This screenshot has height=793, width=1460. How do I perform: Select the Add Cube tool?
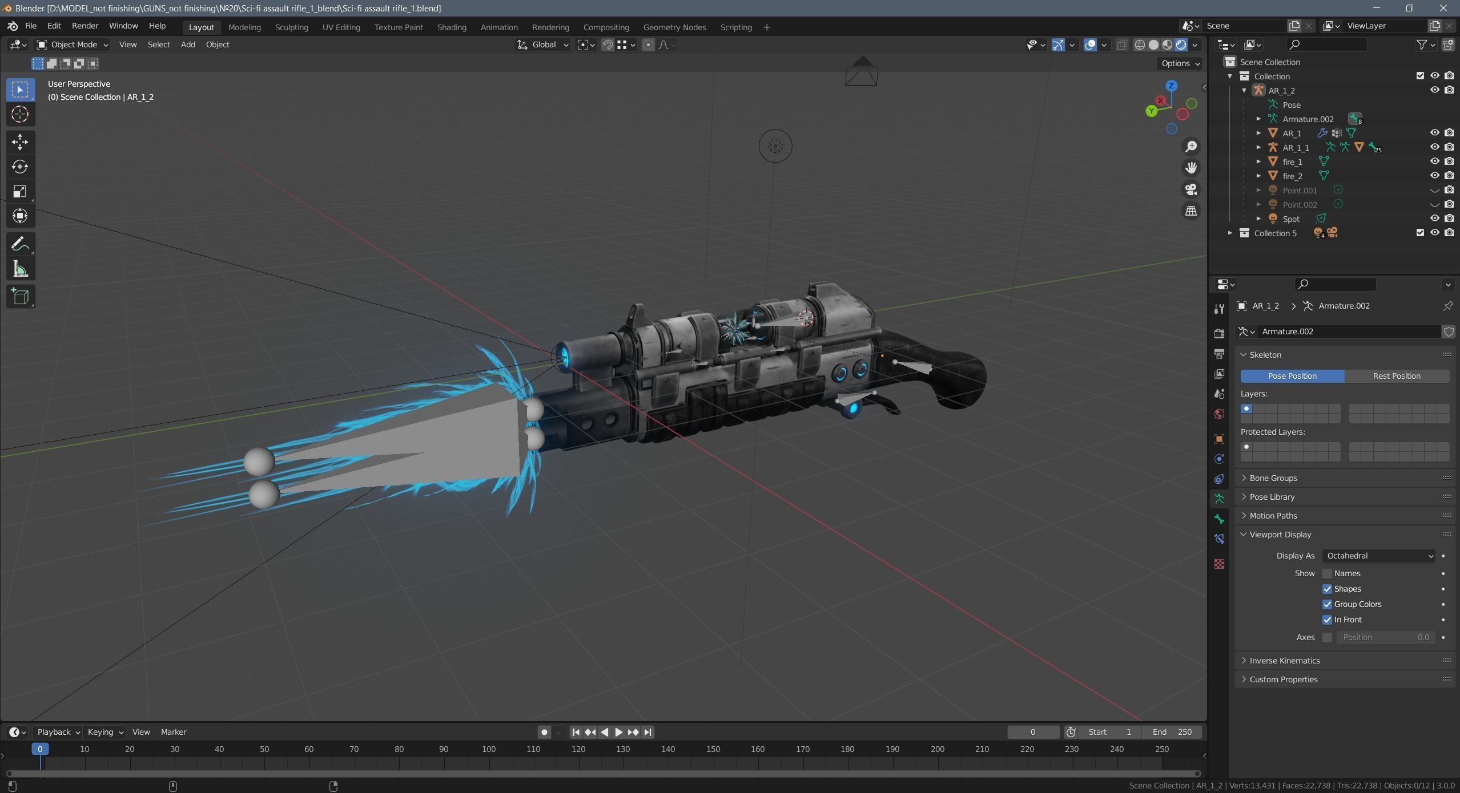(x=20, y=296)
